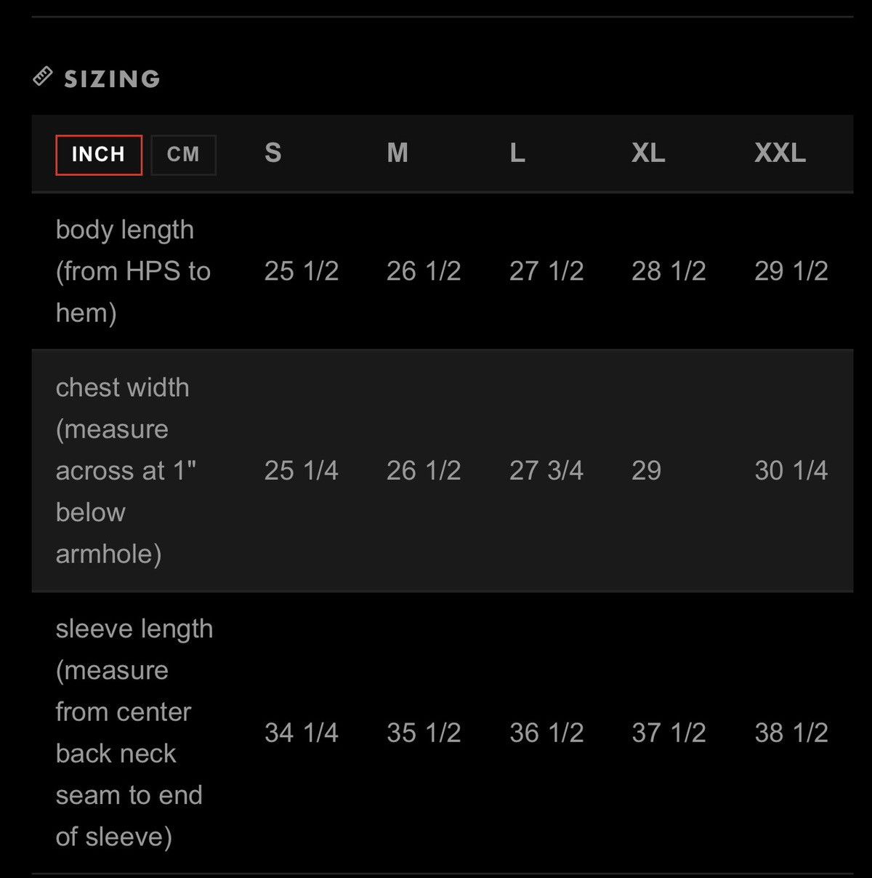Switch measurements to CM
The image size is (872, 878).
[x=183, y=155]
